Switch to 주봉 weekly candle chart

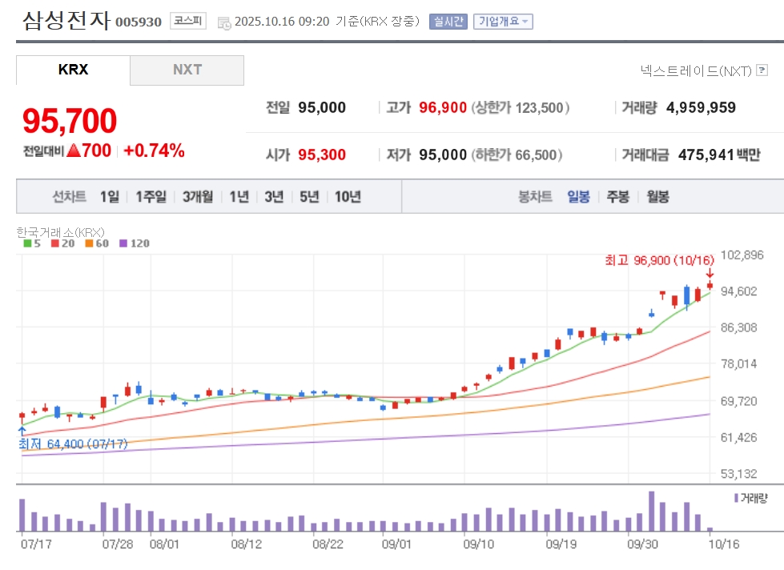click(x=617, y=197)
